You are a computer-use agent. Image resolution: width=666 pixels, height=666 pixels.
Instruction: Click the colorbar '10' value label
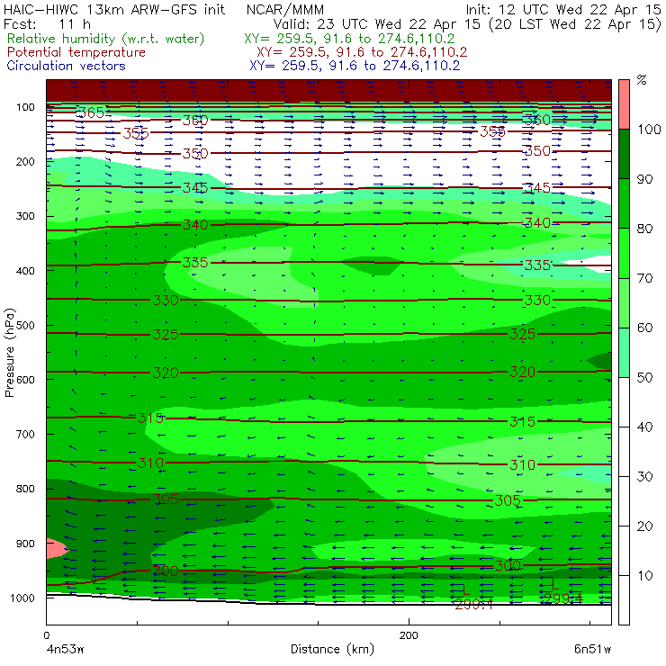point(644,576)
